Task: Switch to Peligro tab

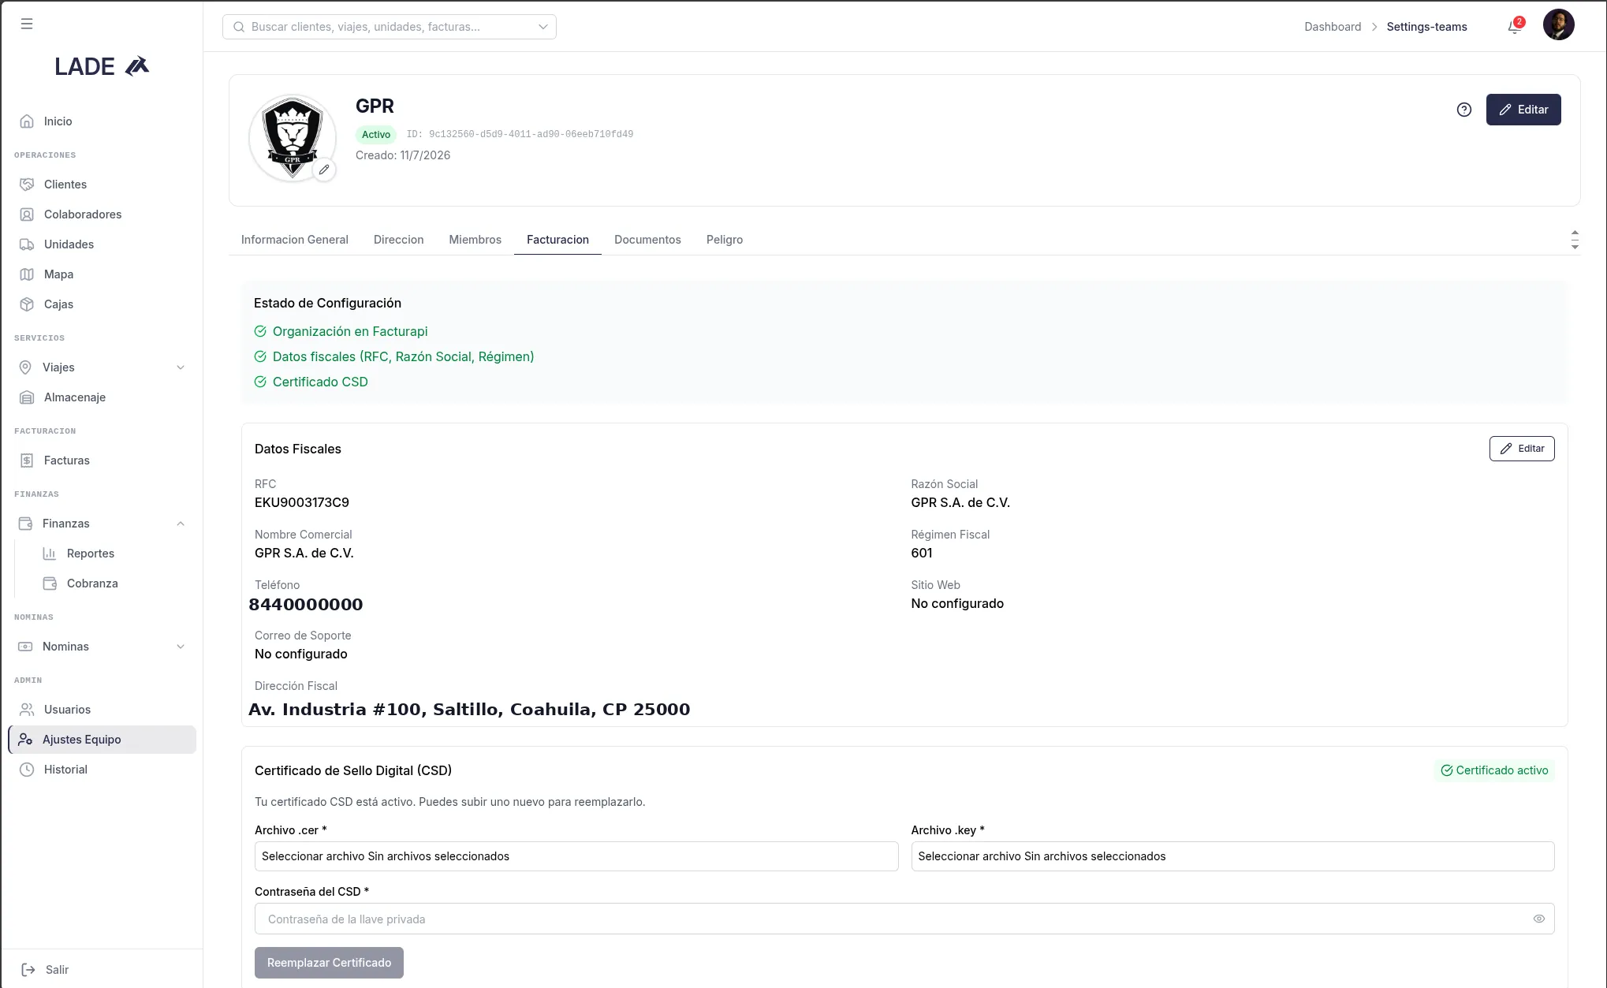Action: coord(725,240)
